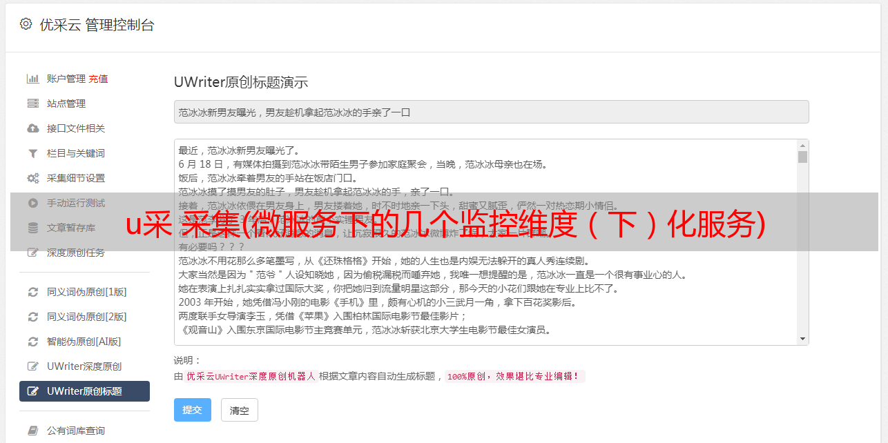Screen dimensions: 888x443
Task: Click the cloud upload icon for 接口文件相关
Action: 32,128
